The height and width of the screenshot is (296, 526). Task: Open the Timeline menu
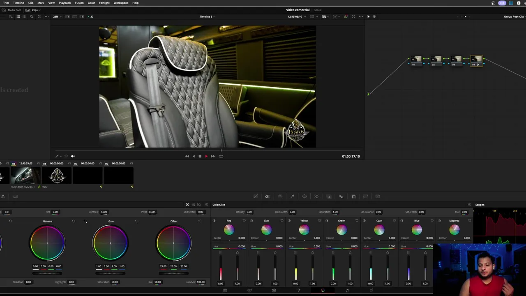pyautogui.click(x=18, y=3)
